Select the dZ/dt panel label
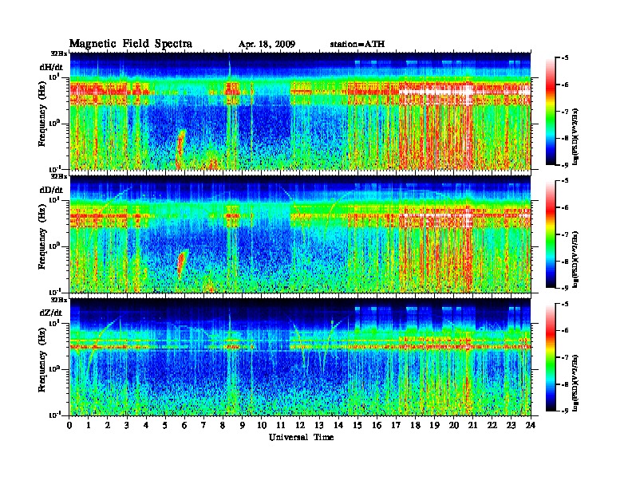This screenshot has width=632, height=488. (51, 313)
